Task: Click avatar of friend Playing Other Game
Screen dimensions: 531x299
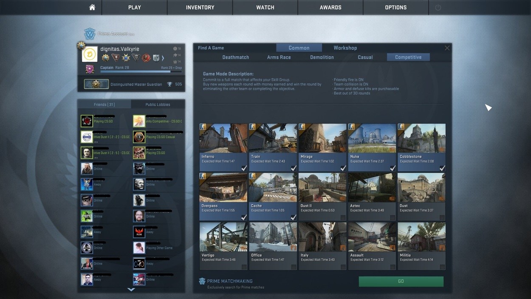Action: [139, 248]
